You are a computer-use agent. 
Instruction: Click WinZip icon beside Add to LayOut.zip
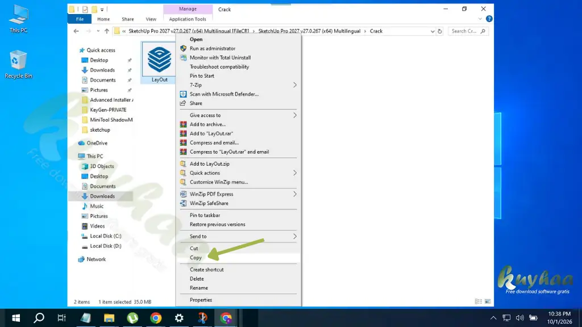point(183,163)
